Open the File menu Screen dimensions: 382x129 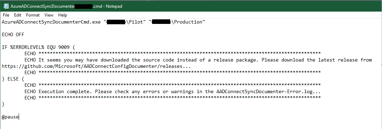click(x=6, y=15)
